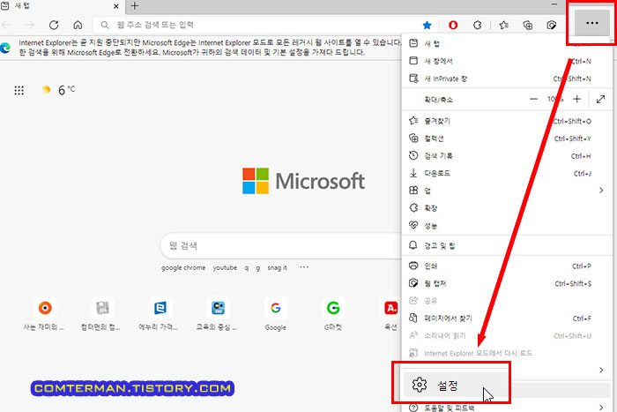Open the Collections toolbar icon
The image size is (617, 412).
(528, 26)
